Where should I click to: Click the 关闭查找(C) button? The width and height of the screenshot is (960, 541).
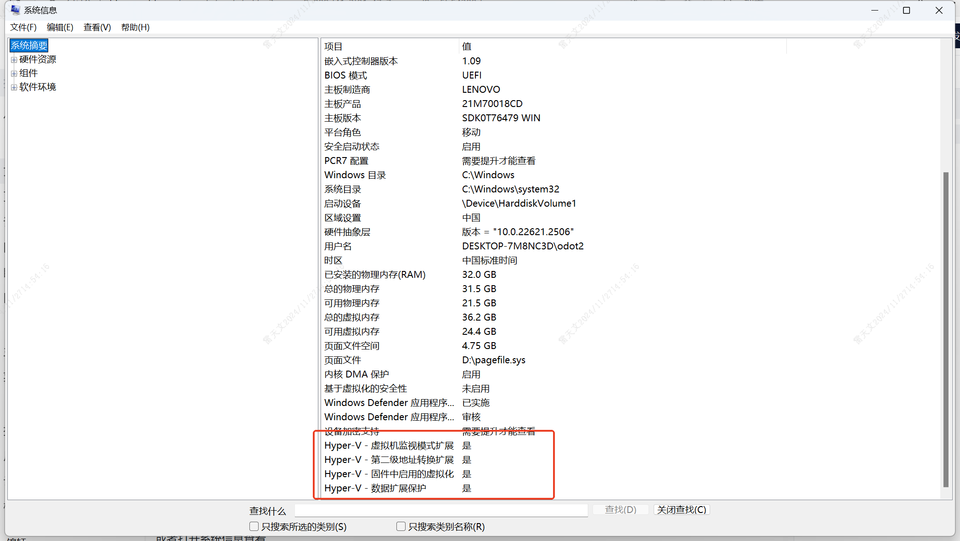pyautogui.click(x=681, y=510)
